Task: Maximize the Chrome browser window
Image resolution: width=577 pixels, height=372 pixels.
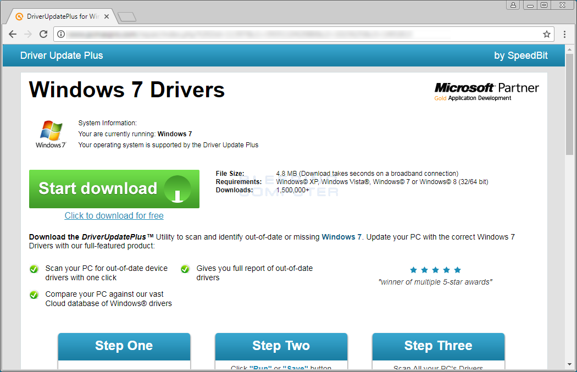Action: 544,5
